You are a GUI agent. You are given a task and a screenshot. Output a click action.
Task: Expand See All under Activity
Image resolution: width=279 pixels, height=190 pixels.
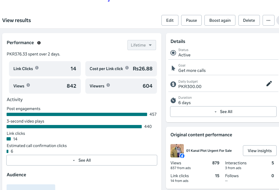click(x=82, y=160)
